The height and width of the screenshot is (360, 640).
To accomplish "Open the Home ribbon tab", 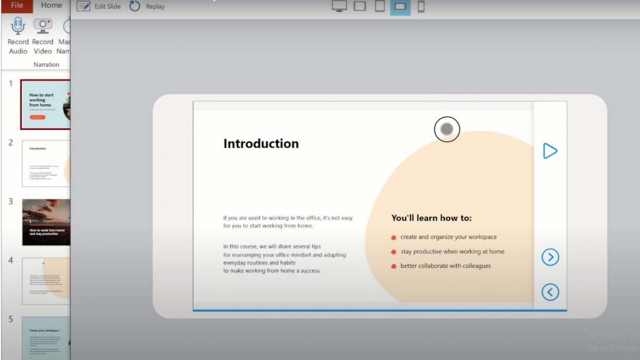I will pyautogui.click(x=51, y=5).
